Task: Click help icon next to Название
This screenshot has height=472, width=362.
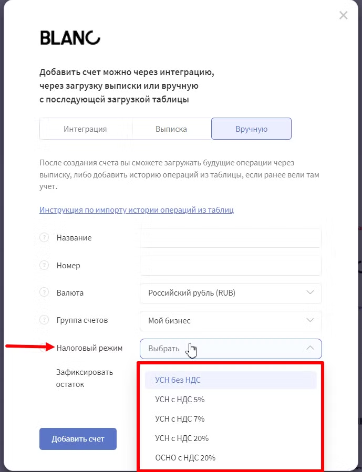Action: [x=44, y=237]
